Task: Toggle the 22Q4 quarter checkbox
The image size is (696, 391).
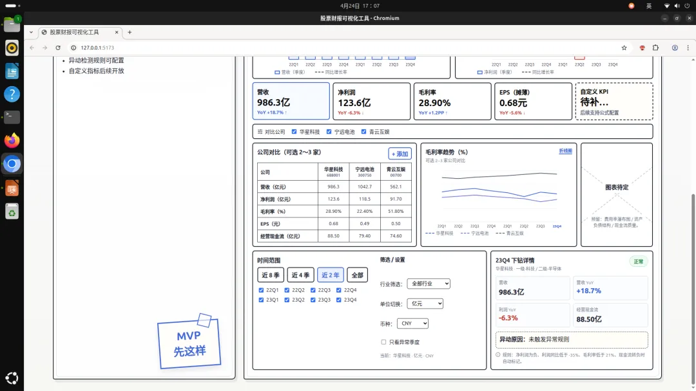Action: pos(339,290)
